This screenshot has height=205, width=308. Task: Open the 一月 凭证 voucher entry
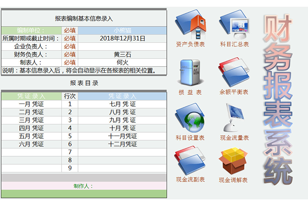(31, 104)
